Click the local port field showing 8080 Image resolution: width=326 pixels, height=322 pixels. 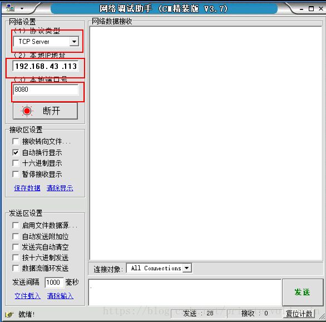pyautogui.click(x=46, y=90)
